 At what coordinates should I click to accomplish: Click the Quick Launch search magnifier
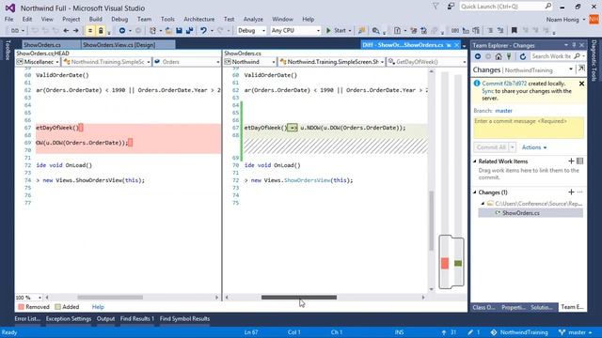click(x=547, y=7)
